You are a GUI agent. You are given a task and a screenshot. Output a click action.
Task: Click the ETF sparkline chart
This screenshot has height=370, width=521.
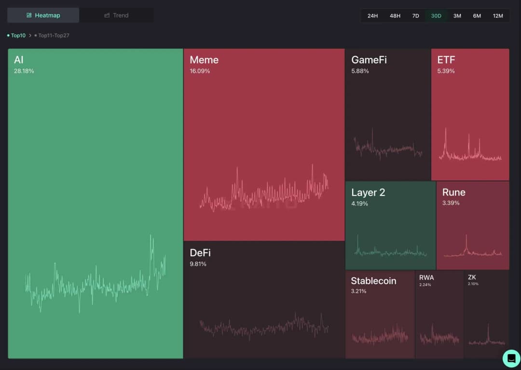pyautogui.click(x=470, y=149)
